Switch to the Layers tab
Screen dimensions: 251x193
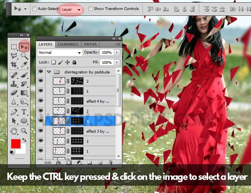(x=46, y=44)
